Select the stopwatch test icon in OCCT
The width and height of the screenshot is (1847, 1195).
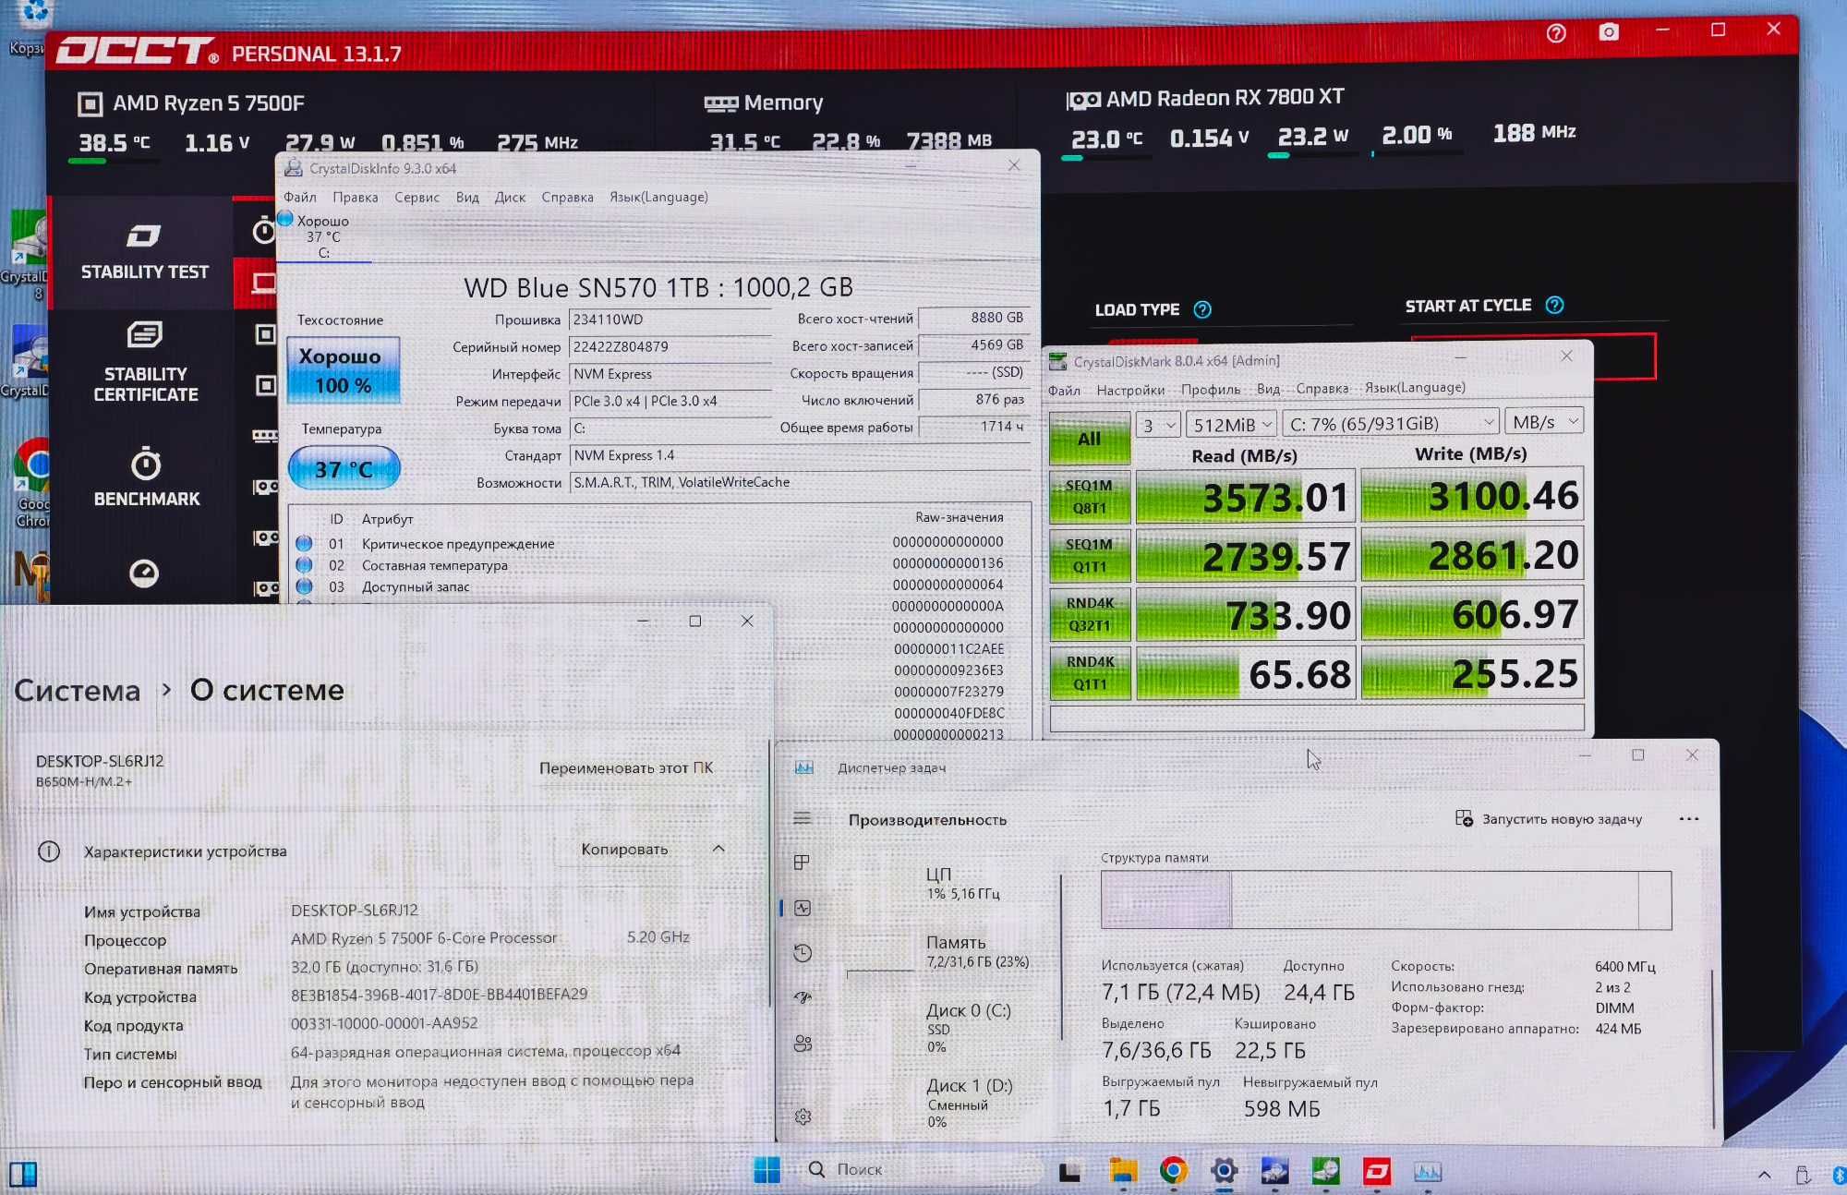click(264, 230)
